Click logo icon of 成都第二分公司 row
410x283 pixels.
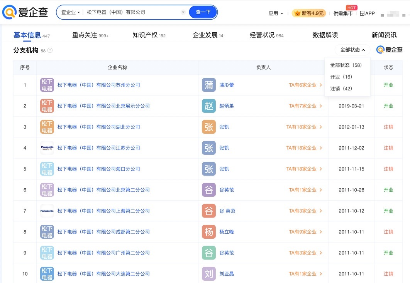[47, 232]
